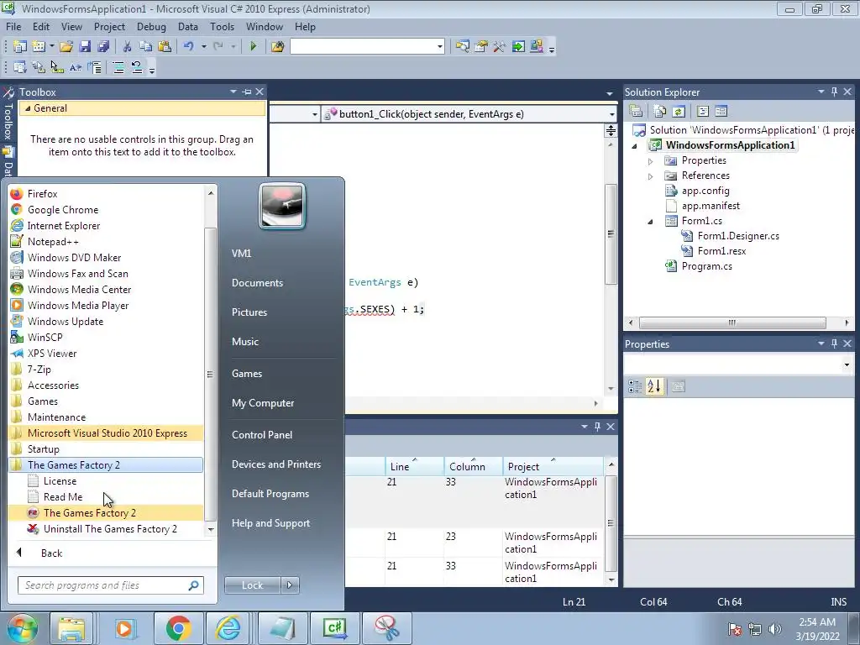Screen dimensions: 860x645
Task: Click the volume speaker icon in system tray
Action: [775, 628]
